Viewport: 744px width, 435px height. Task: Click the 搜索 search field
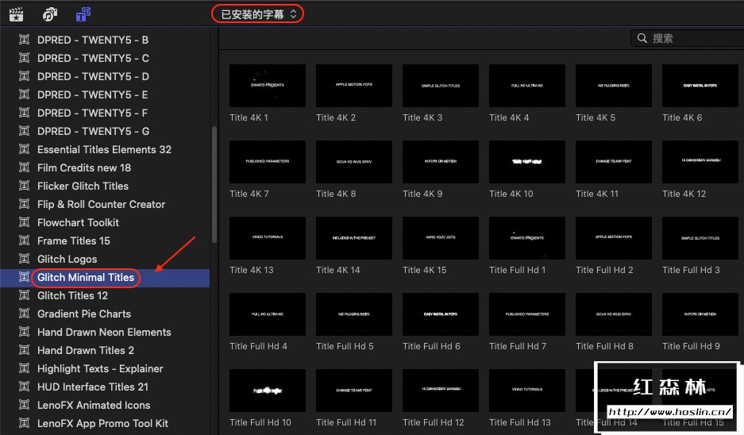[x=687, y=38]
